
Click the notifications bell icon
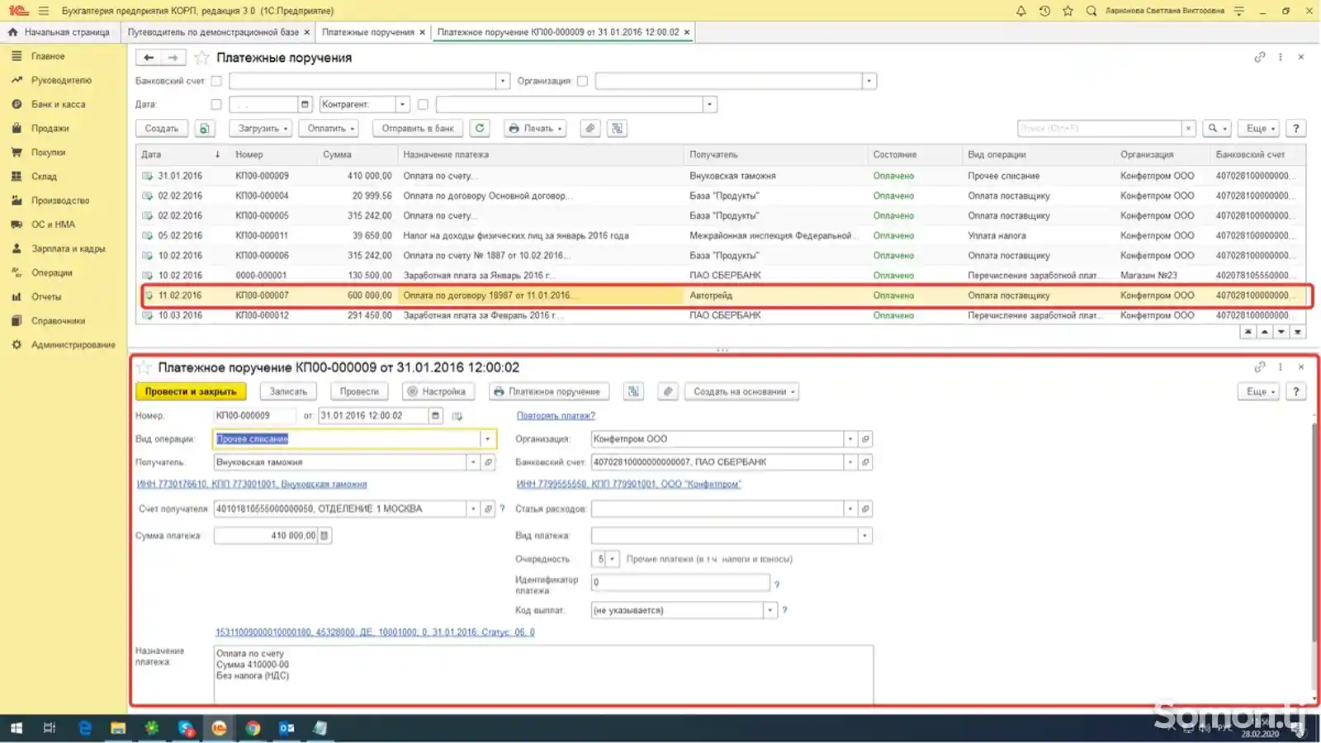pyautogui.click(x=1020, y=11)
